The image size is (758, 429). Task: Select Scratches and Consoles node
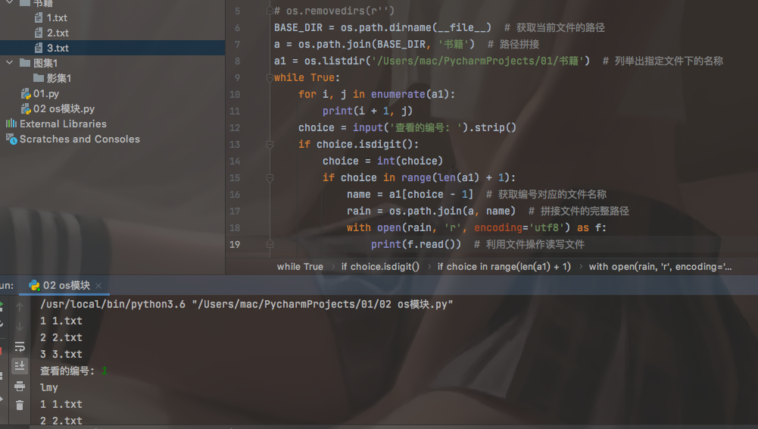tap(80, 139)
